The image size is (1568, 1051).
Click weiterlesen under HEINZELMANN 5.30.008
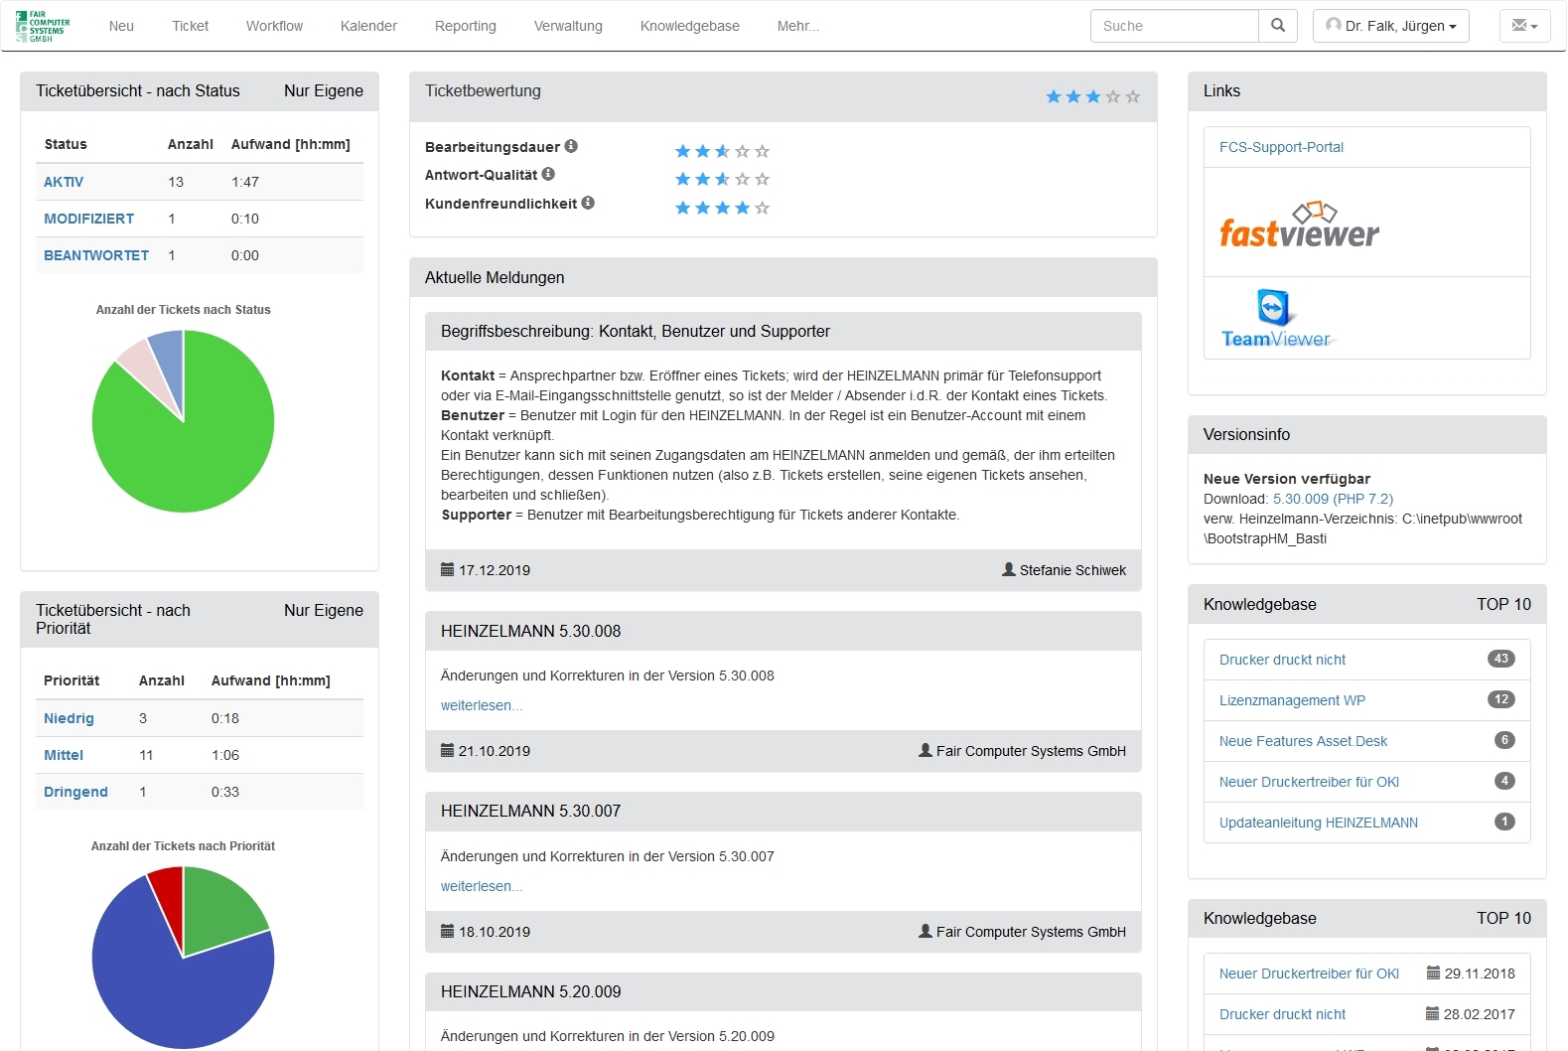(481, 705)
